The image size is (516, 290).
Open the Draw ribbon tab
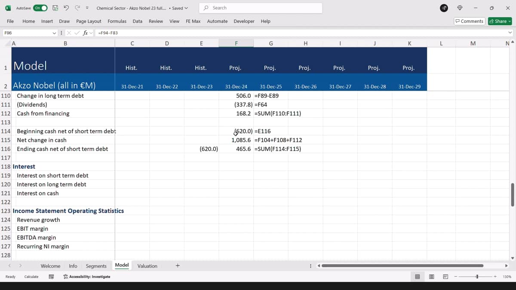point(64,21)
